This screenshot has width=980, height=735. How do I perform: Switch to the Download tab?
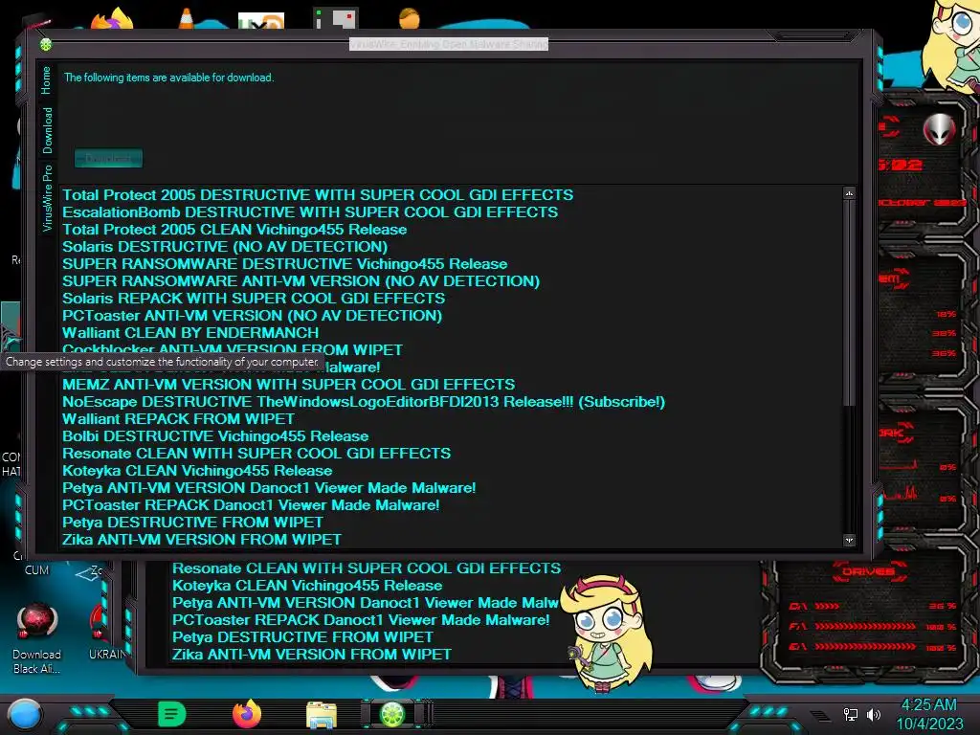47,130
